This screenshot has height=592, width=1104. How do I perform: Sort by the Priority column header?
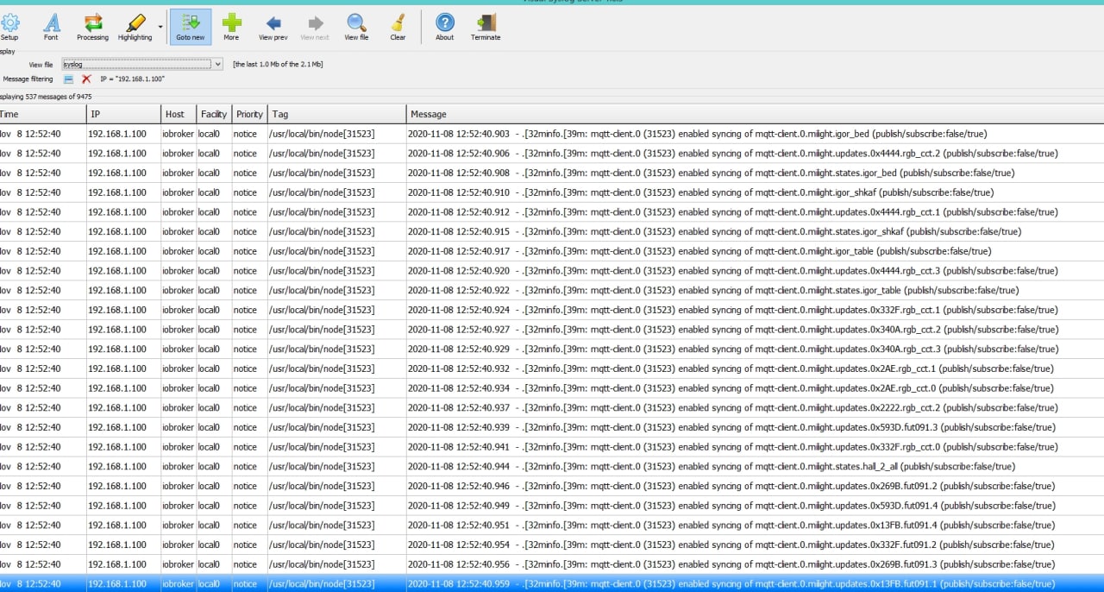[x=249, y=114]
